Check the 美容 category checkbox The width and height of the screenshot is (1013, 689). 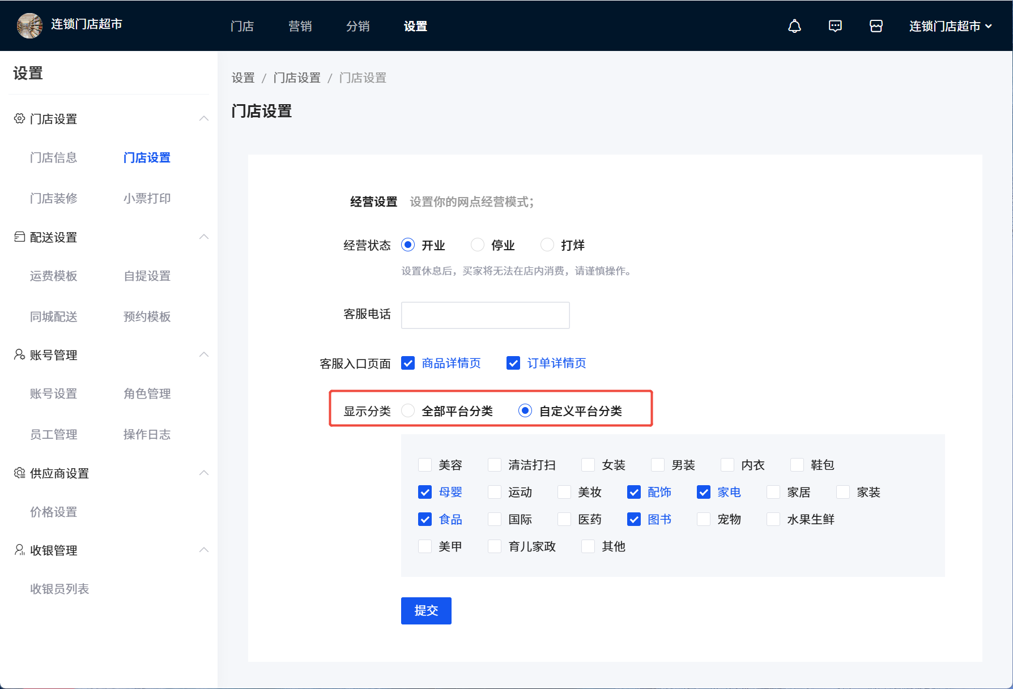425,465
